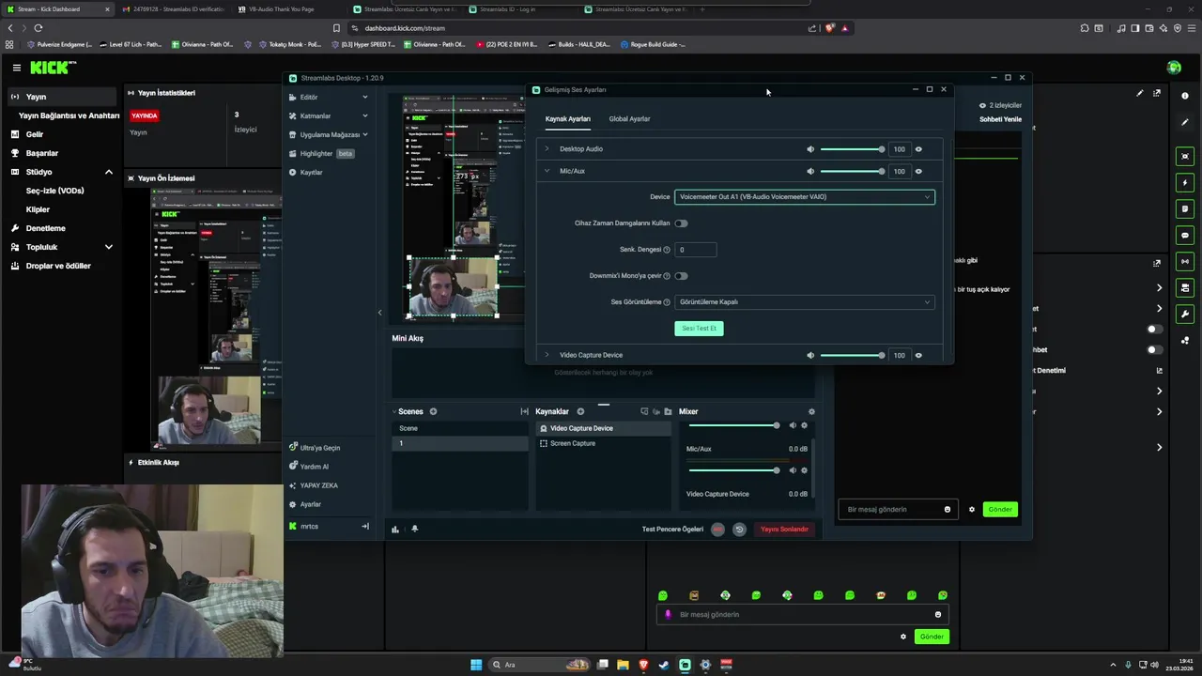
Task: Click Gönder button in Kick dashboard chat
Action: pyautogui.click(x=932, y=637)
